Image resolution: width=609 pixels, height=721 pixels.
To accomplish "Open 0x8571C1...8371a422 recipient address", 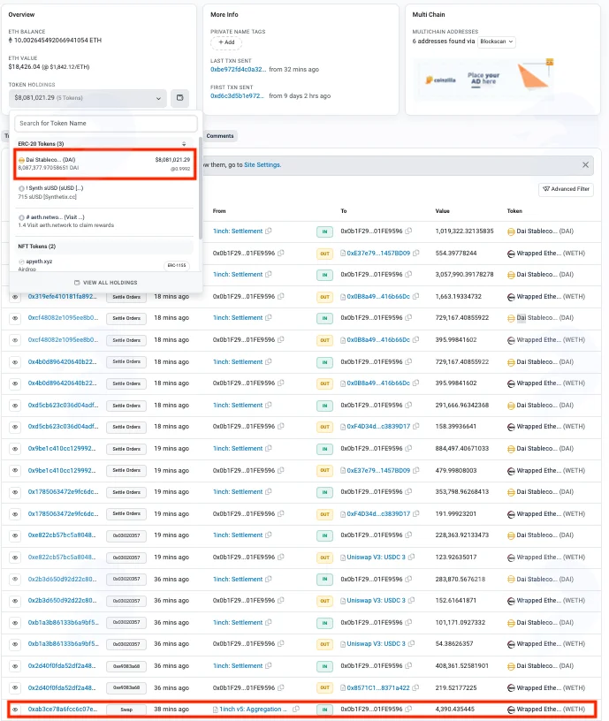I will [378, 688].
